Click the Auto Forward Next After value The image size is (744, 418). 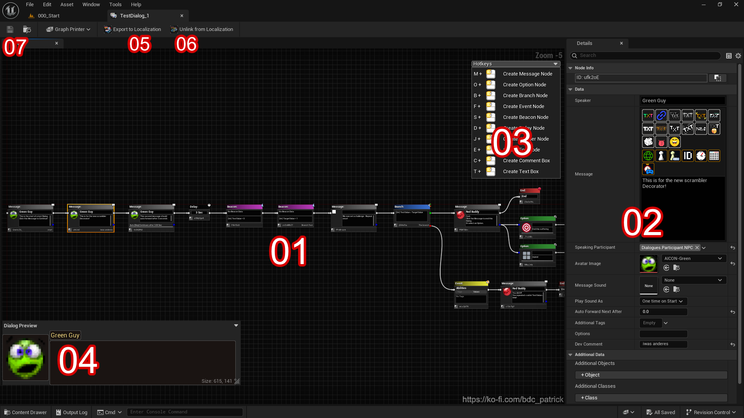(663, 312)
